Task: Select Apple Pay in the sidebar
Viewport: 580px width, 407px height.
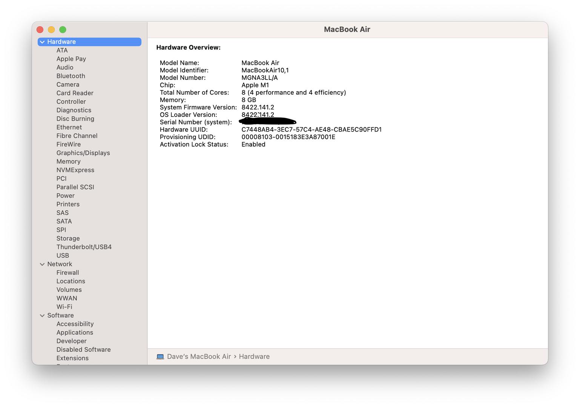Action: (71, 59)
